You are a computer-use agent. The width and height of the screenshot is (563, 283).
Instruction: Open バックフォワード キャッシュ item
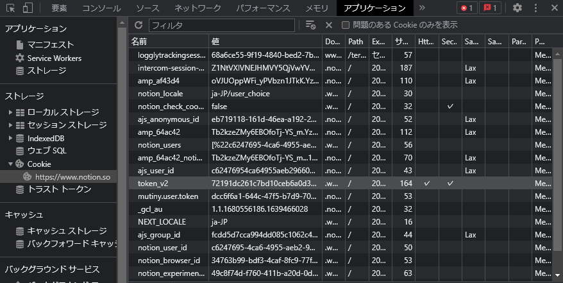[72, 244]
